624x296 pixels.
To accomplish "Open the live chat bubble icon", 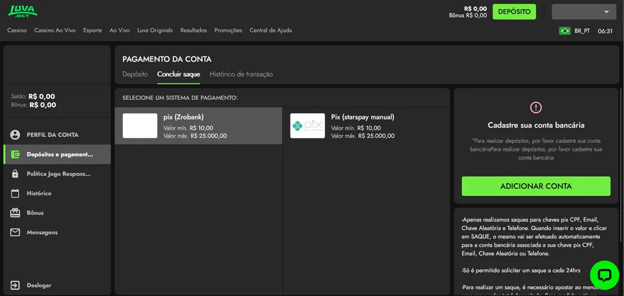I will [x=604, y=275].
